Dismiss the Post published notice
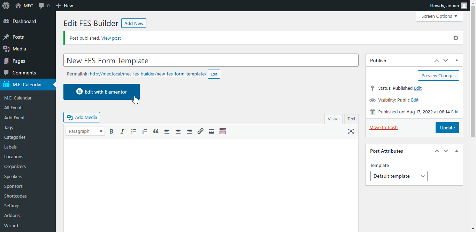Screen dimensions: 476x232 (x=455, y=38)
